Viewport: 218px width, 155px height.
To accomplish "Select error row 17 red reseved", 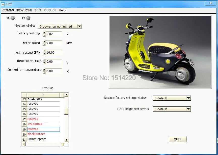I will (x=43, y=119).
